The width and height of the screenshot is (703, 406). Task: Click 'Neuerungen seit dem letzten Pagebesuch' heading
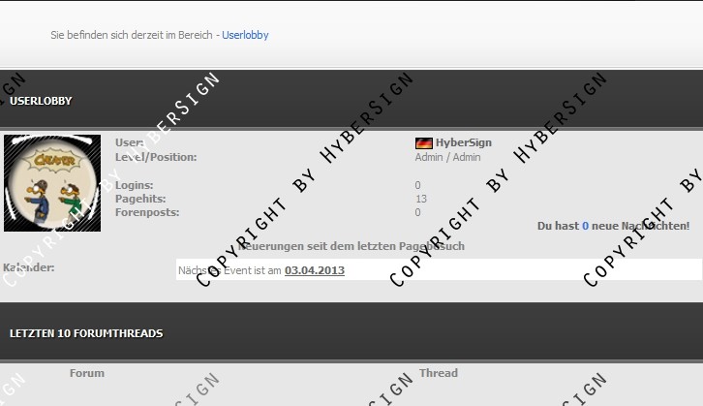[x=353, y=246]
